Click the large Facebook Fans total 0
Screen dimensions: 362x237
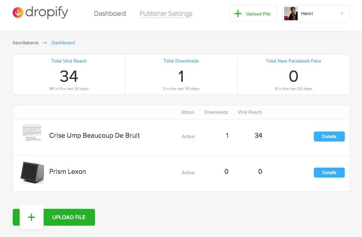click(x=294, y=76)
